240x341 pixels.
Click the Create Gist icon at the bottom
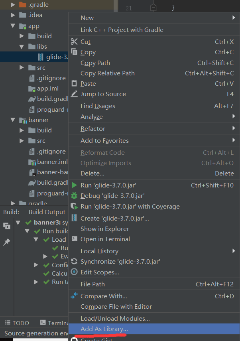point(75,339)
